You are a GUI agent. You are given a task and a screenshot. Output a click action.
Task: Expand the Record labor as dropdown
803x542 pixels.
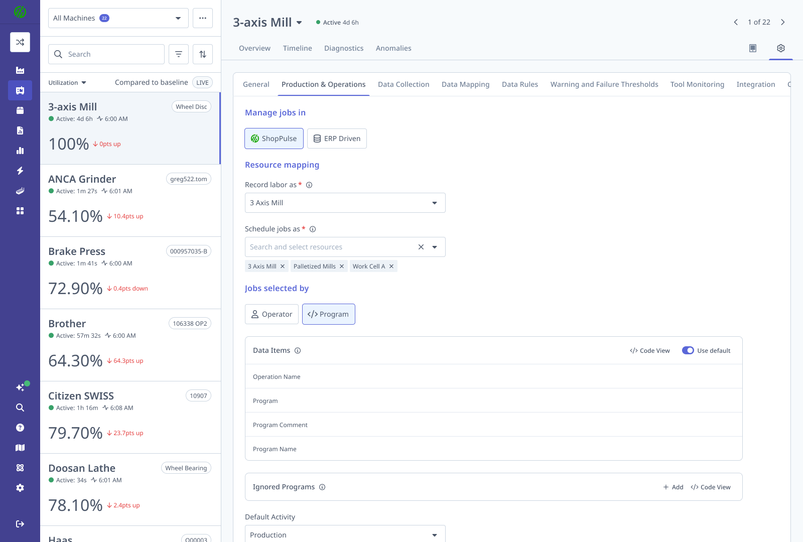434,203
